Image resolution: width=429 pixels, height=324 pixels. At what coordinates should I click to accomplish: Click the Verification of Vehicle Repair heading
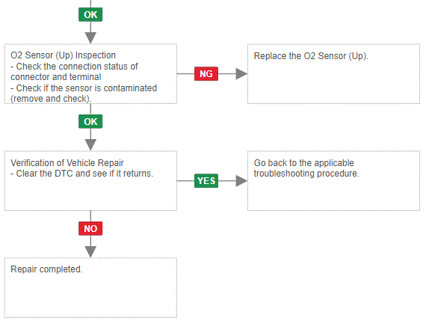[67, 163]
